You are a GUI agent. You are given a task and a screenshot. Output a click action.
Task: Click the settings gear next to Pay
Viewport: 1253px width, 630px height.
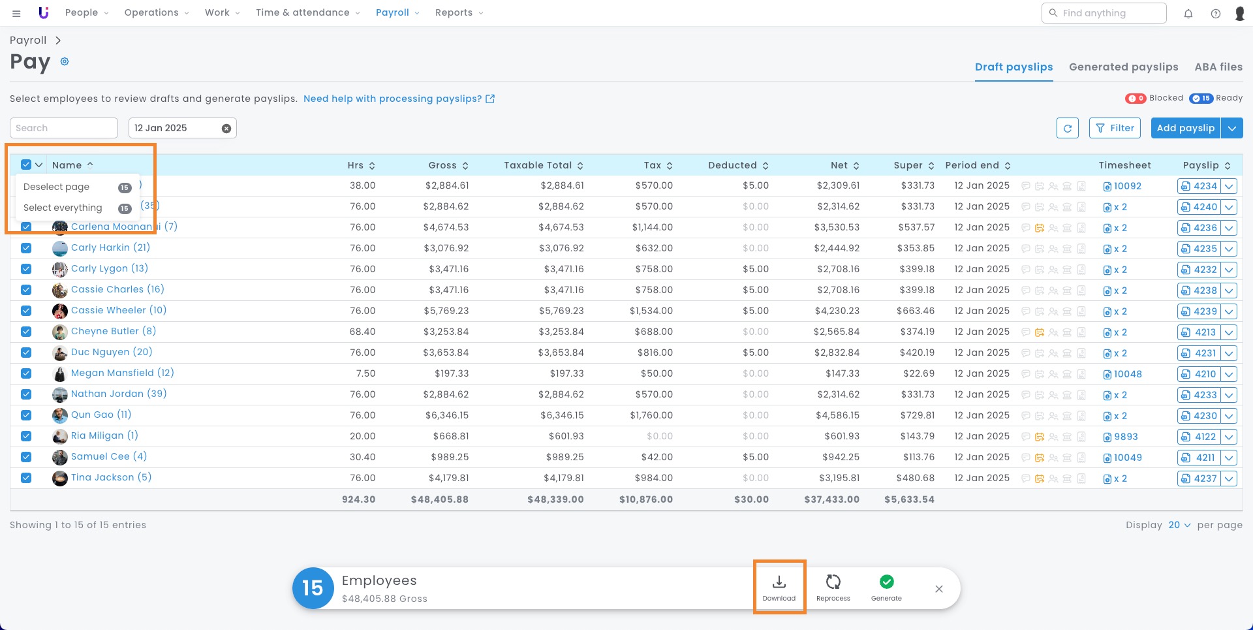click(x=65, y=61)
